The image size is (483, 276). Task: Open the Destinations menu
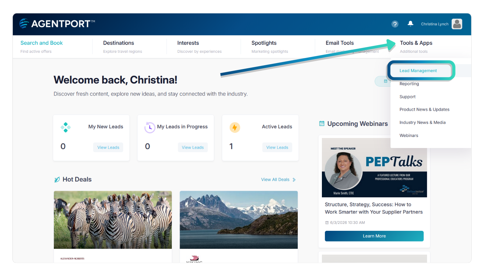point(122,47)
